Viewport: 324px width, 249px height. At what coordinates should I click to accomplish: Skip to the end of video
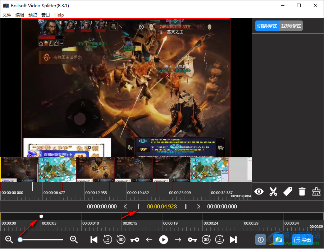[x=233, y=240]
